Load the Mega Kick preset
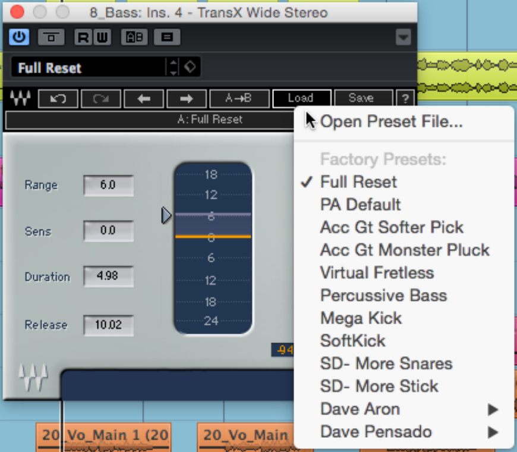The width and height of the screenshot is (517, 452). click(404, 318)
